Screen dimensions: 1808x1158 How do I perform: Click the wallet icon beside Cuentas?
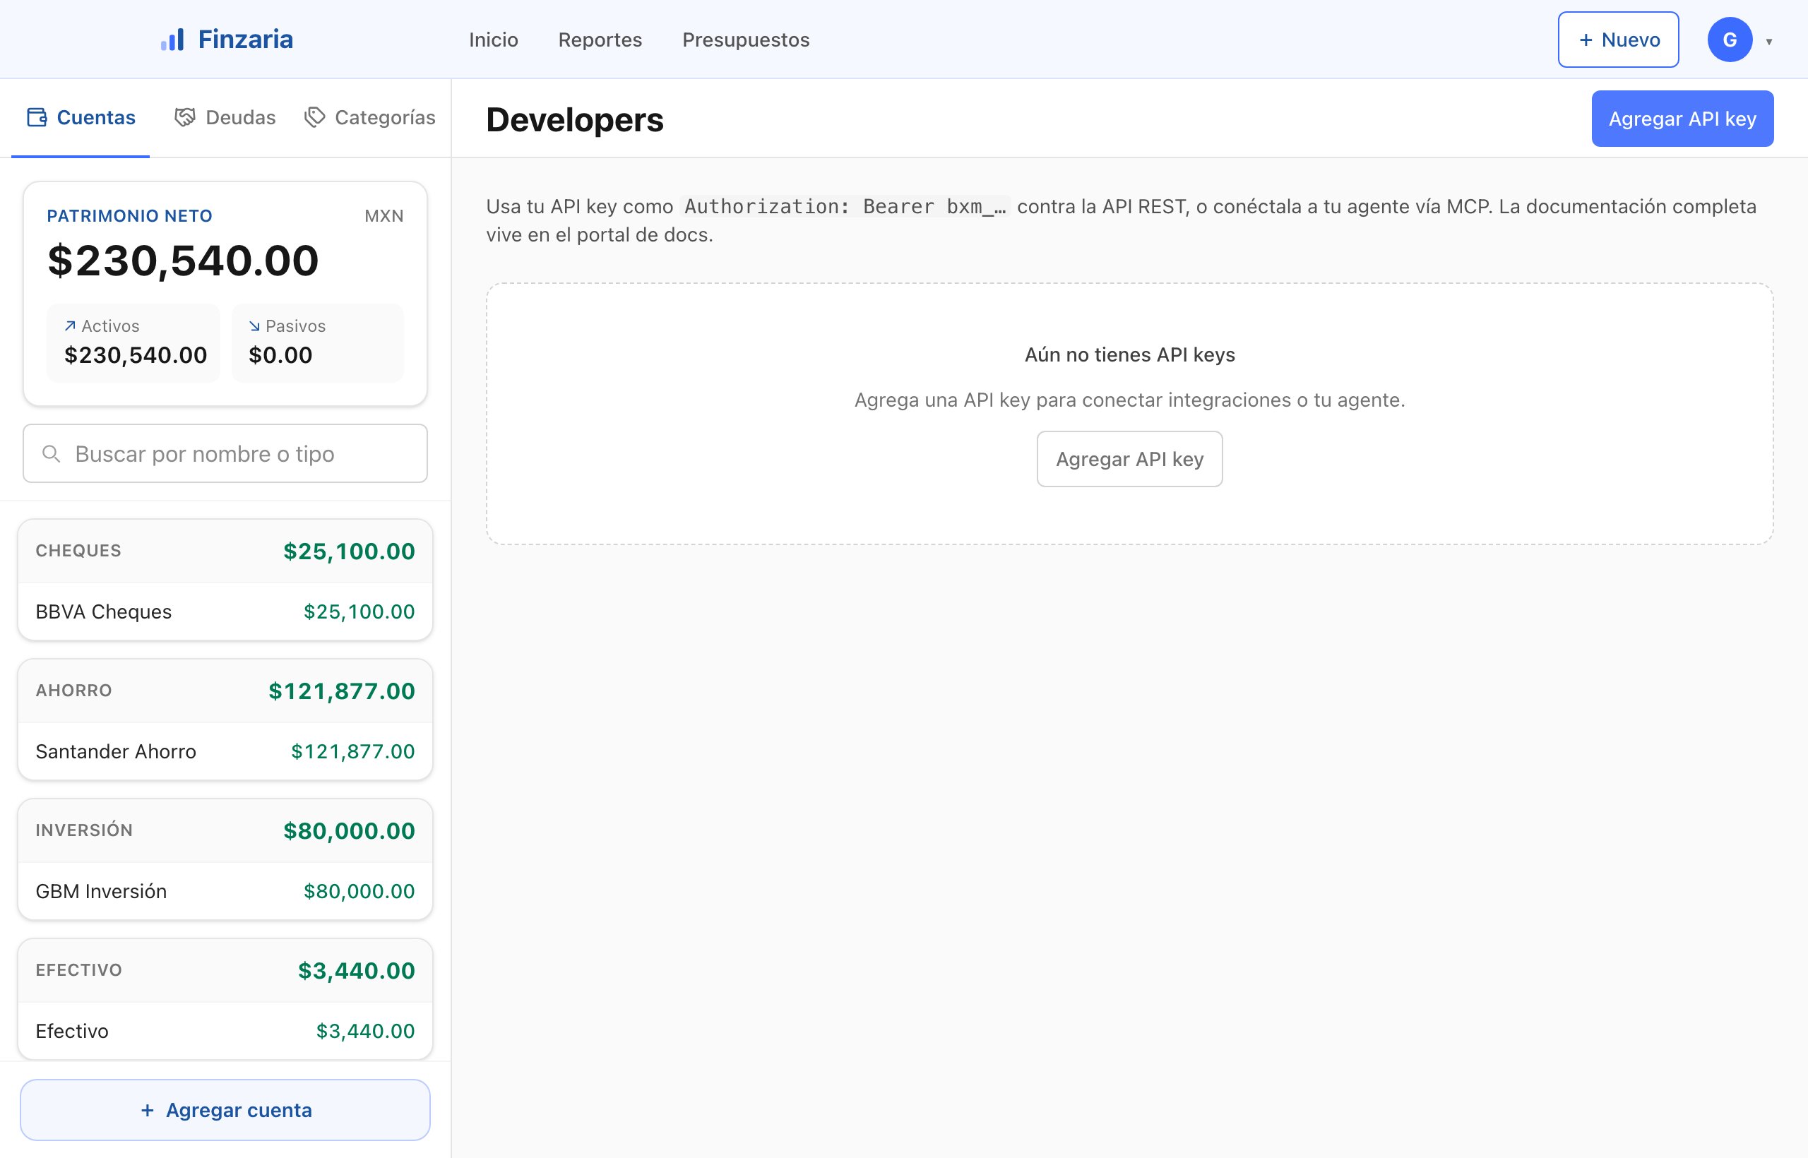tap(37, 117)
